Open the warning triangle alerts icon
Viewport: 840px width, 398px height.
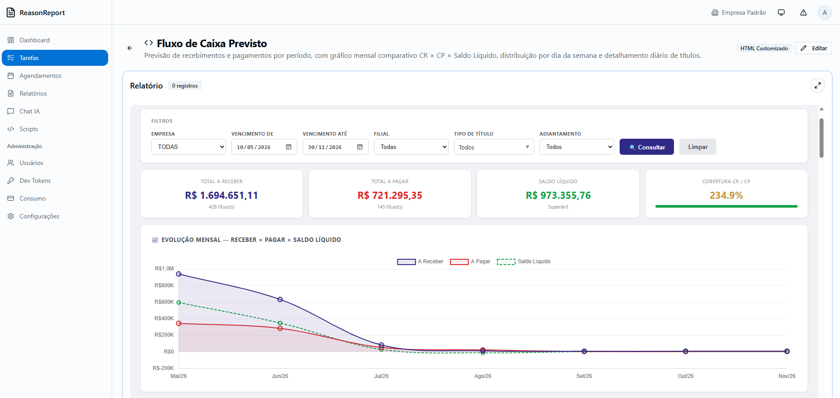[x=803, y=12]
